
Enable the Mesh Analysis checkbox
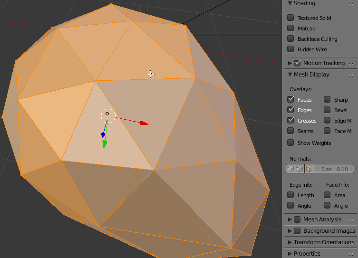297,220
